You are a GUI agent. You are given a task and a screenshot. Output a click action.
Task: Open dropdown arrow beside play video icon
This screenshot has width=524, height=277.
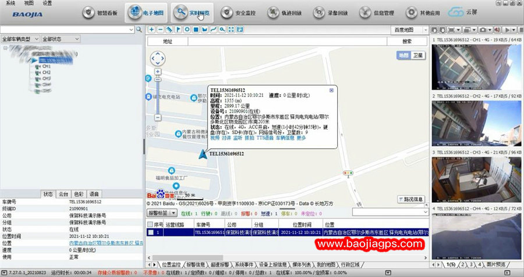[x=514, y=30]
